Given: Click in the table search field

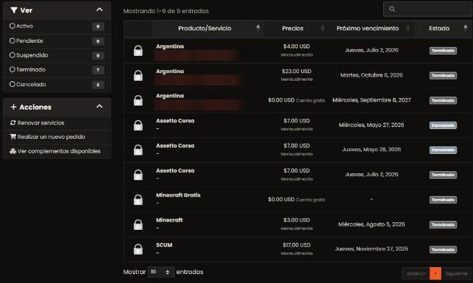Looking at the screenshot, I should coord(427,9).
